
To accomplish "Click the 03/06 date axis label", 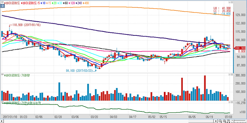I will click(x=75, y=117).
